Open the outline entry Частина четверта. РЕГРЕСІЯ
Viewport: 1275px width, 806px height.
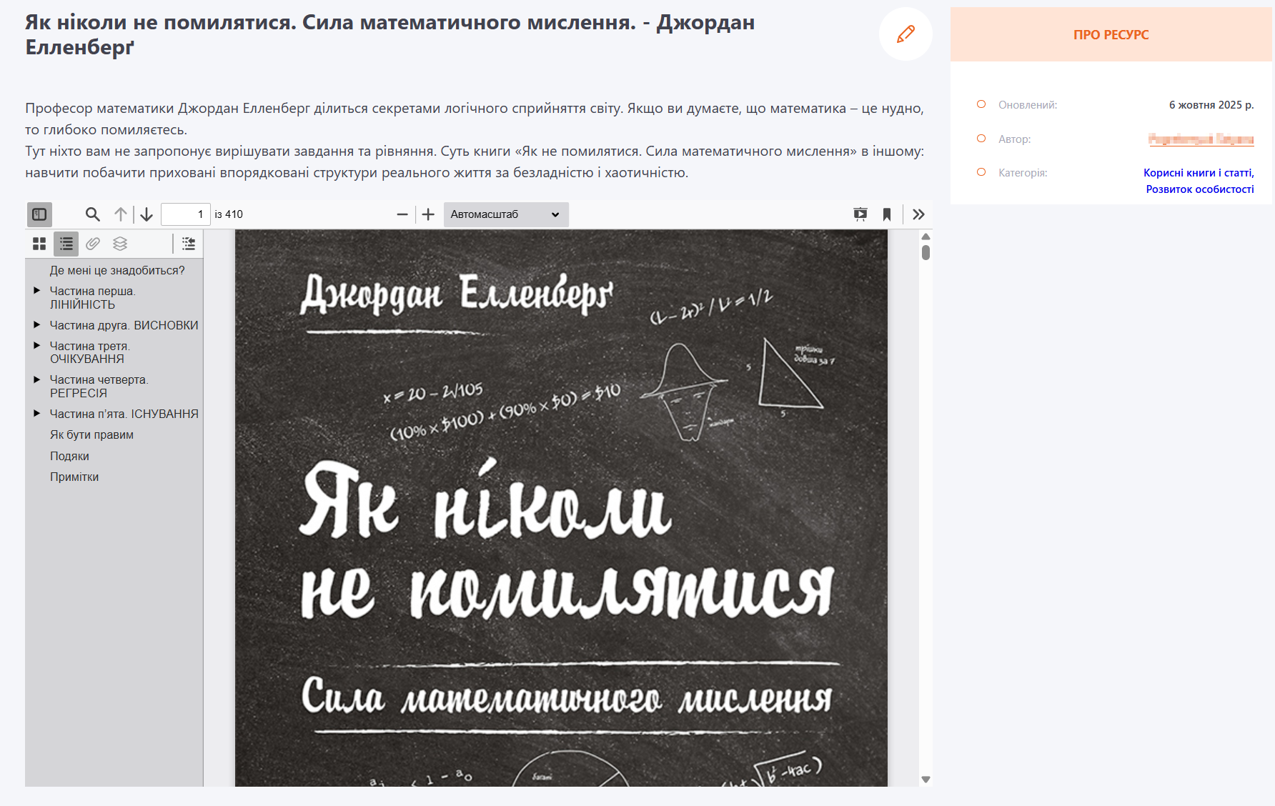tap(99, 387)
